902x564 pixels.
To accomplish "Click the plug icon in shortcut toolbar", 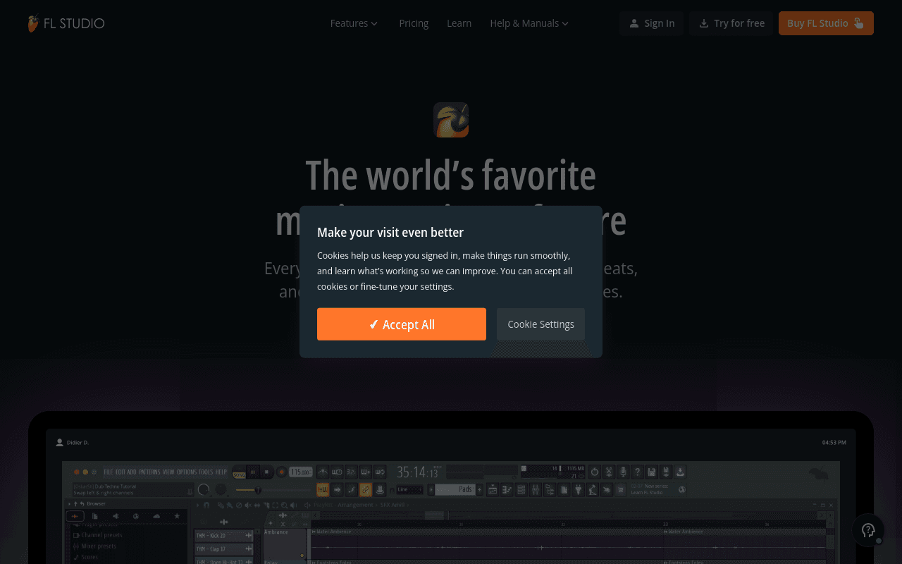I will coord(578,490).
